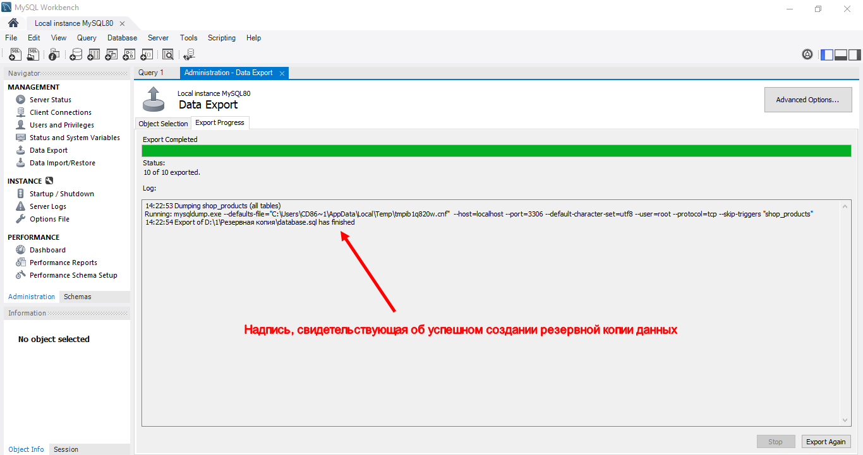Click the 'Export of D:\1\... has finished' log line
The image size is (863, 455).
(x=250, y=222)
